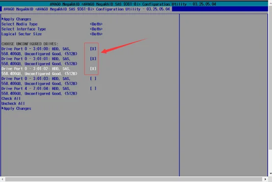Screen dimensions: 272x182
Task: Click vertical scrollbar down arrow
Action: 270,173
